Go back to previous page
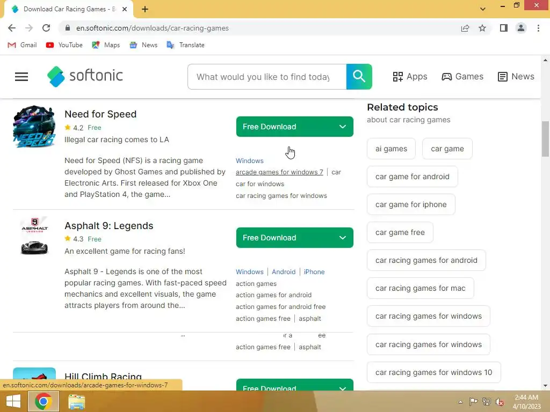This screenshot has height=412, width=550. coord(12,28)
